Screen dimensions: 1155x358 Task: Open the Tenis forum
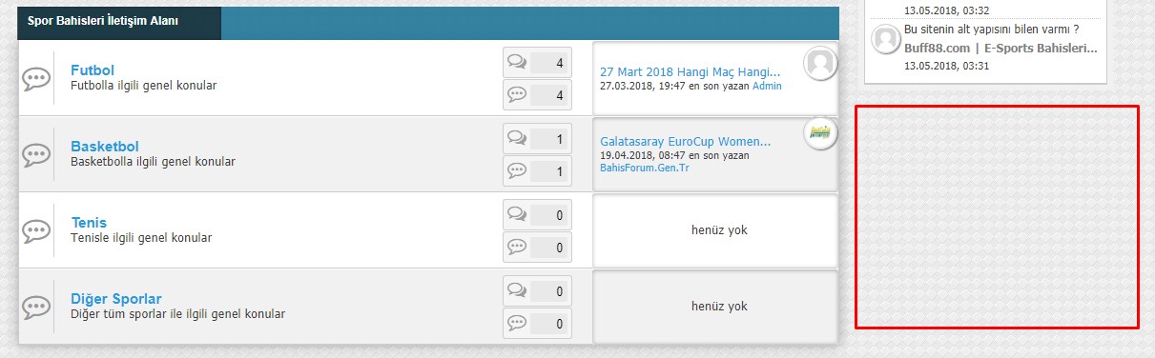tap(89, 223)
